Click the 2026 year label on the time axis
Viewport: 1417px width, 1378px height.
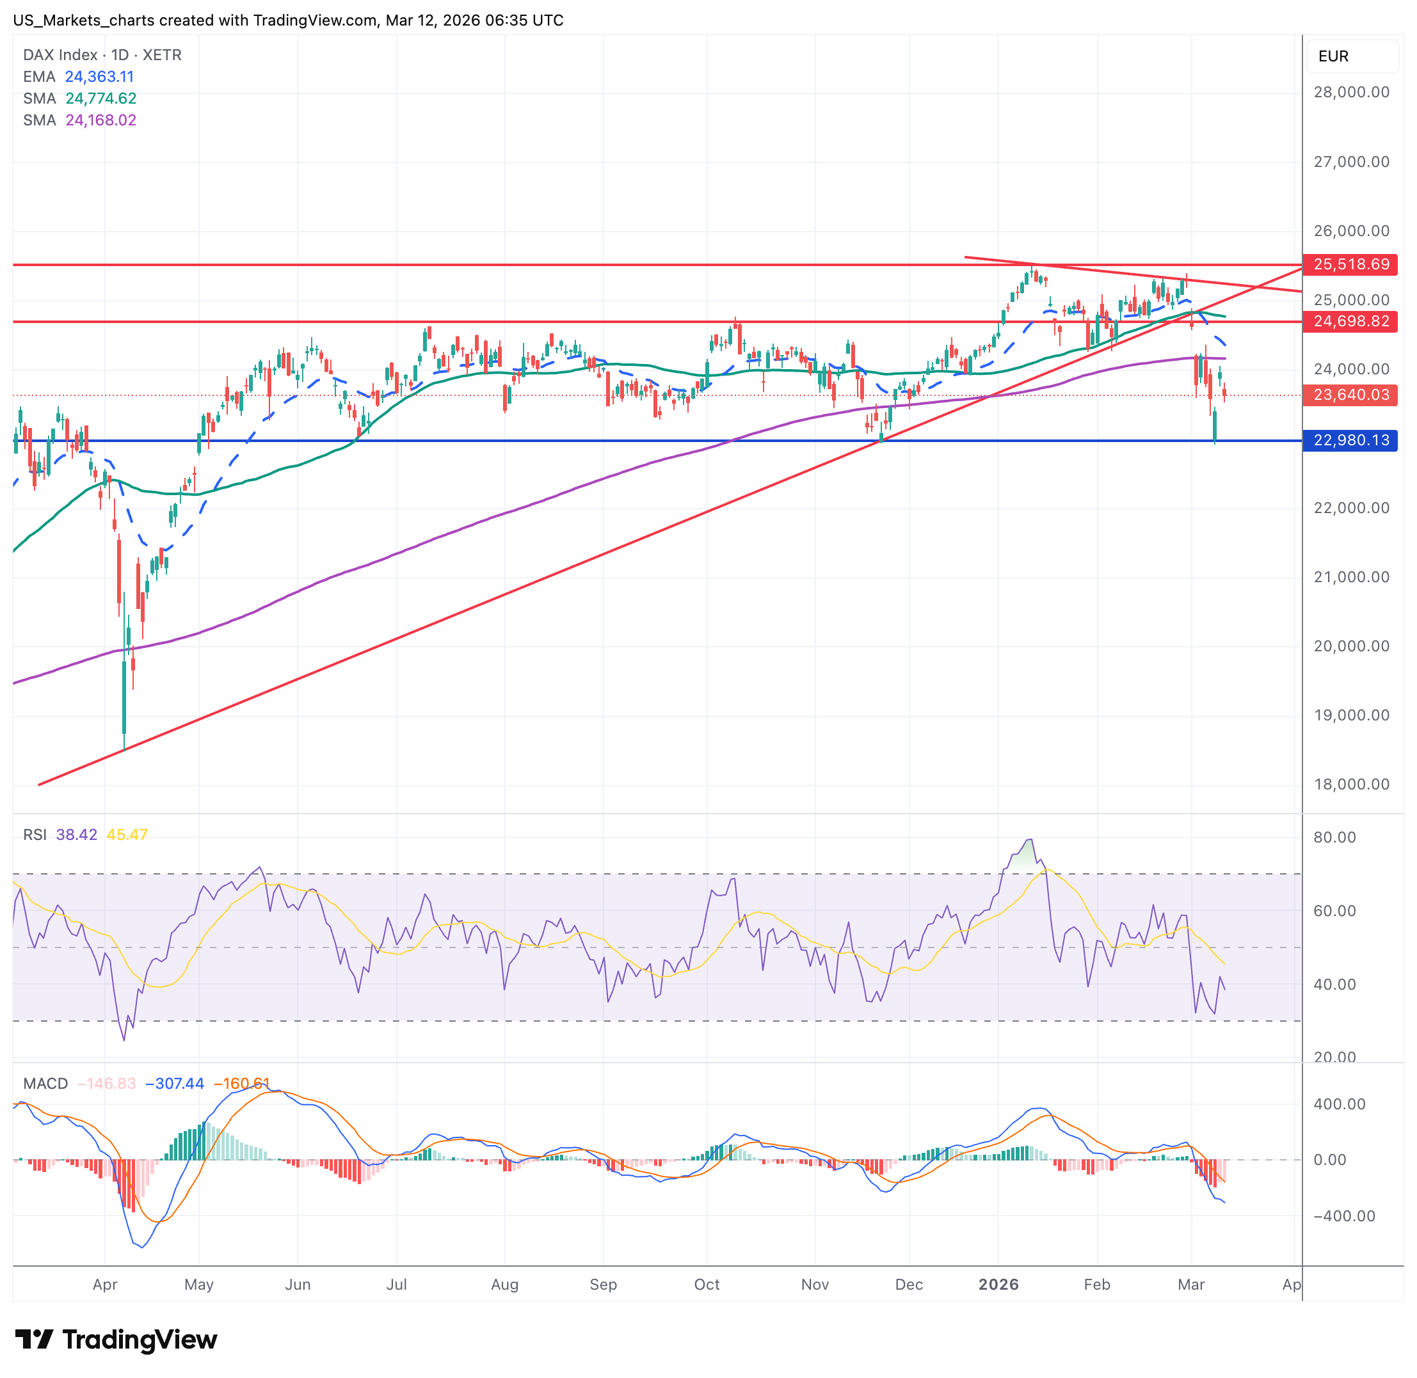[998, 1285]
